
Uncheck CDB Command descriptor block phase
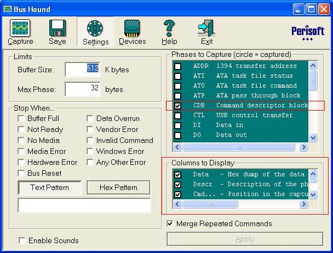point(178,106)
